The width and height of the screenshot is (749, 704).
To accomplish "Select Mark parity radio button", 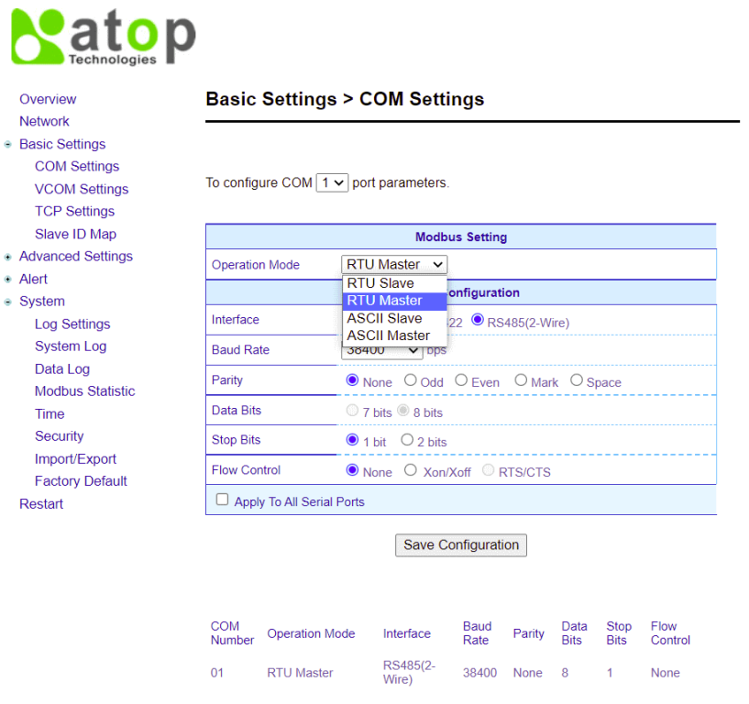I will pos(521,380).
